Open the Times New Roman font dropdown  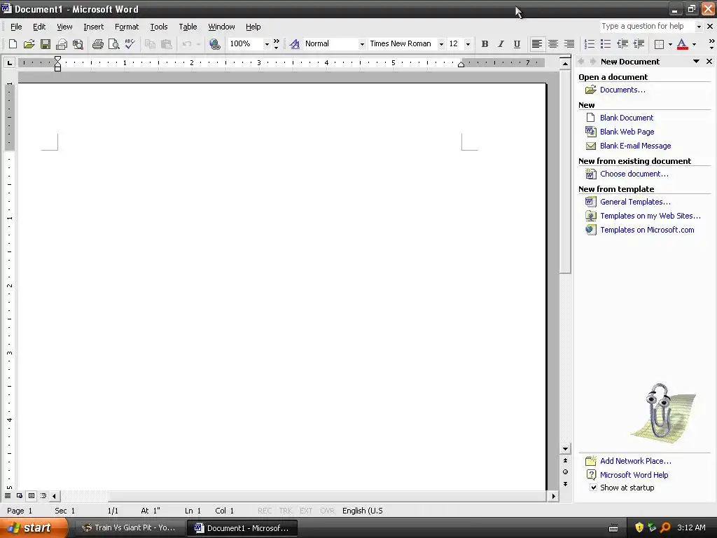pyautogui.click(x=441, y=44)
